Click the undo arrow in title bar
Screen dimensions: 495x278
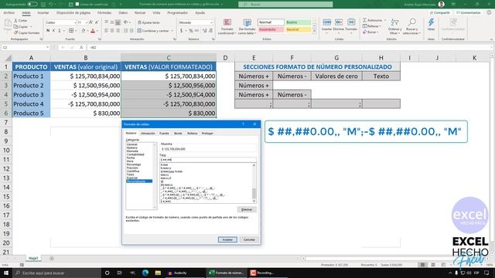[50, 5]
